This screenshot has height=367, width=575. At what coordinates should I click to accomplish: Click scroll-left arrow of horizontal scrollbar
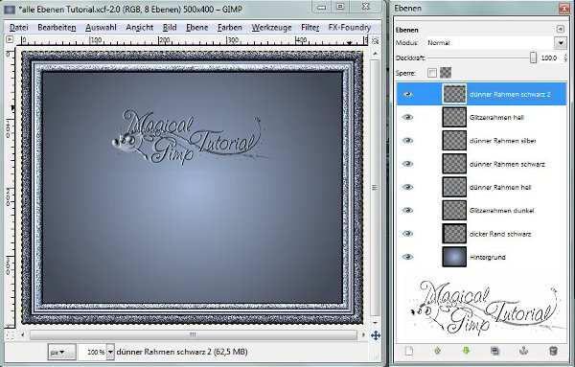[x=23, y=334]
